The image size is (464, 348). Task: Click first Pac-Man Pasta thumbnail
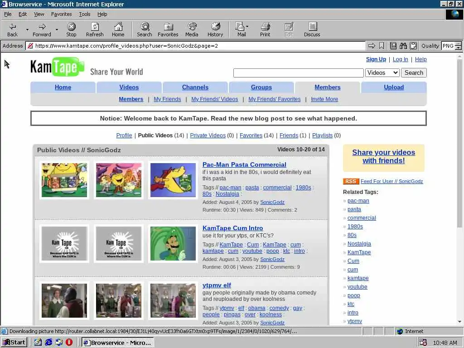64,180
